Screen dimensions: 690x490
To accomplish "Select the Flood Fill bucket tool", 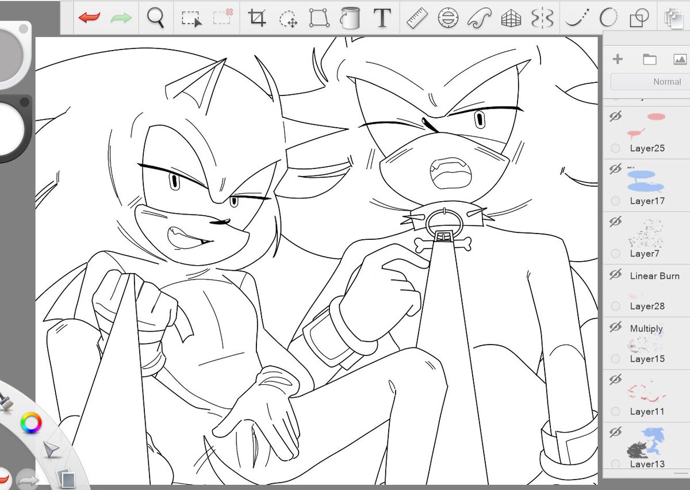I will click(x=349, y=18).
